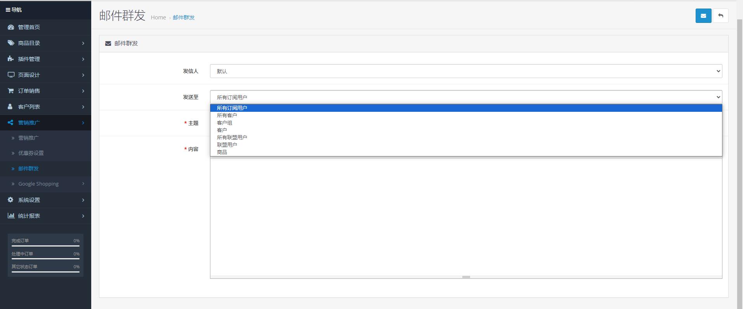Choose 客户组 option in the list
The image size is (743, 309).
coord(224,123)
